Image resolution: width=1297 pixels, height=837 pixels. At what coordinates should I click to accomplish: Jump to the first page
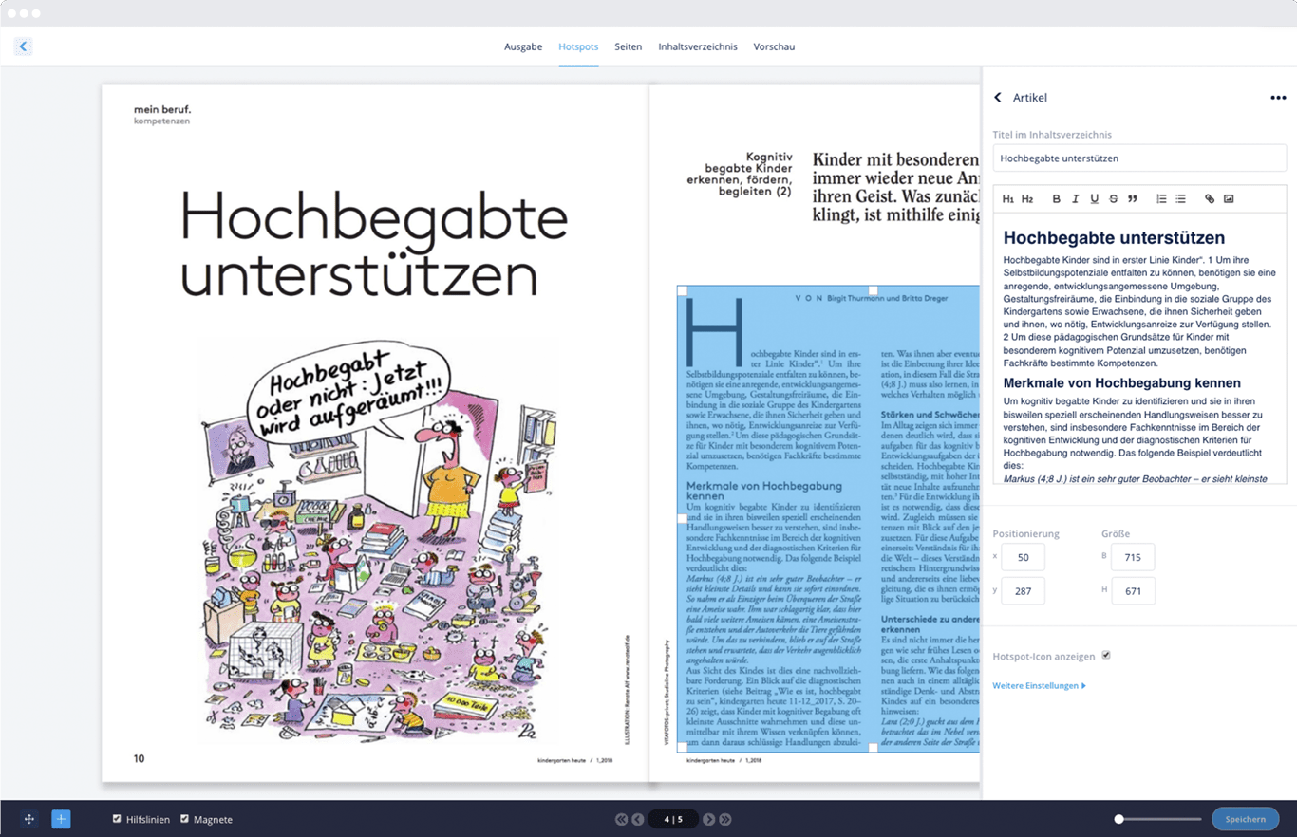click(621, 819)
